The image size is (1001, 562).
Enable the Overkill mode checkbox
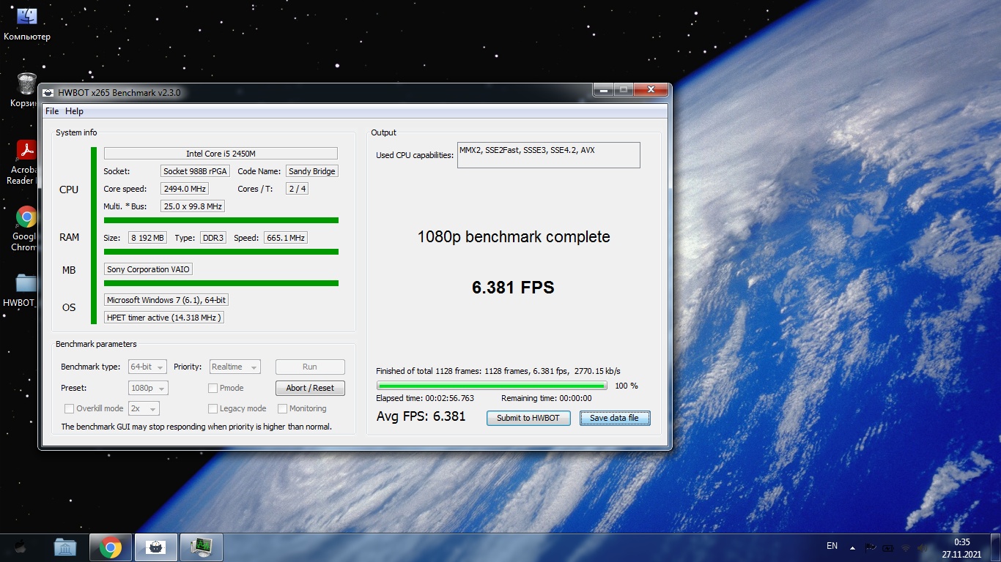click(x=69, y=408)
